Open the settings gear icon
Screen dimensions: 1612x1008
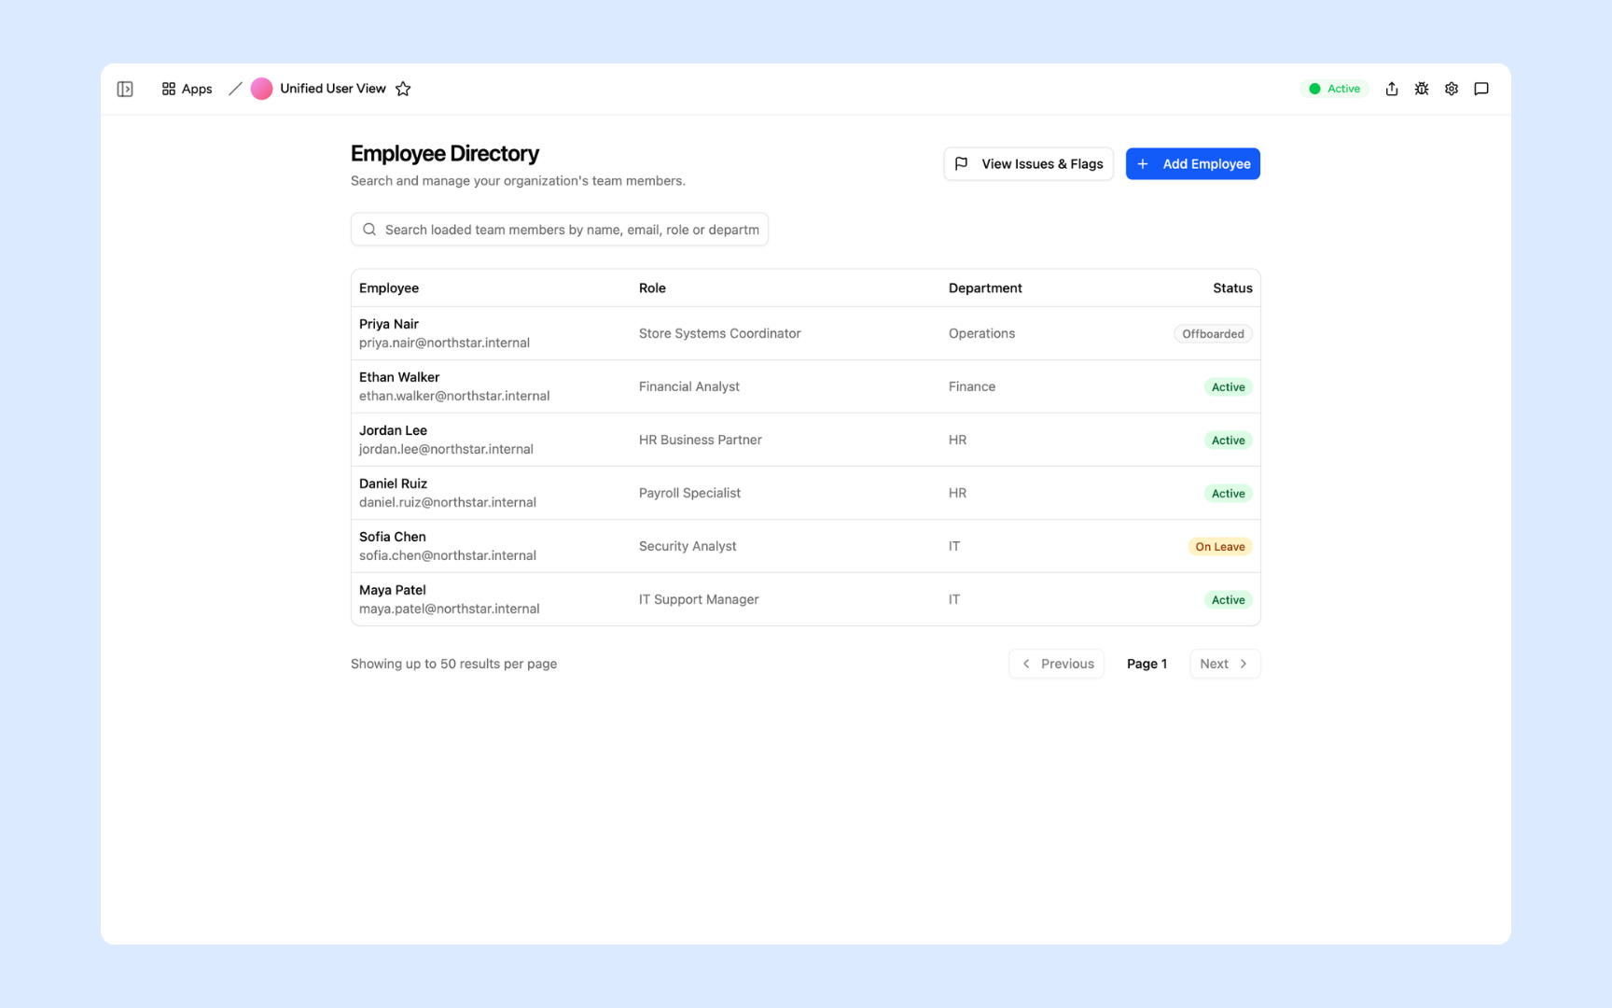click(1452, 89)
